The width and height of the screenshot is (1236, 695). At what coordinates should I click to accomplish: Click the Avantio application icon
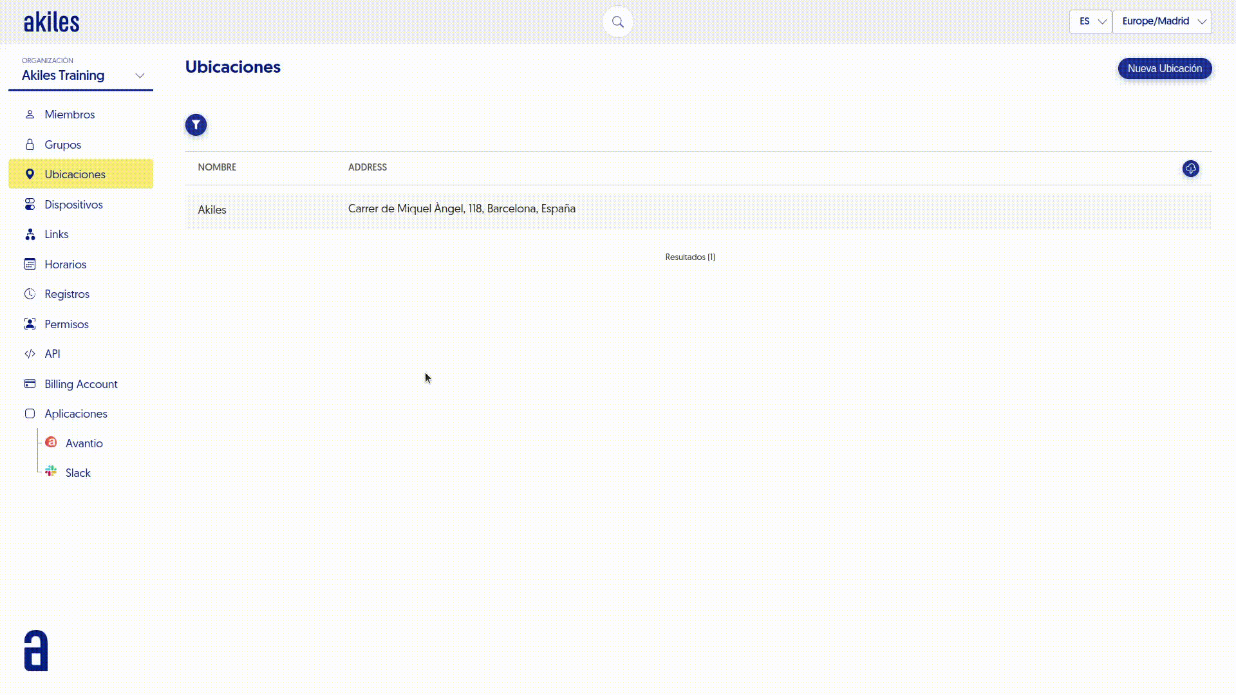pyautogui.click(x=51, y=443)
